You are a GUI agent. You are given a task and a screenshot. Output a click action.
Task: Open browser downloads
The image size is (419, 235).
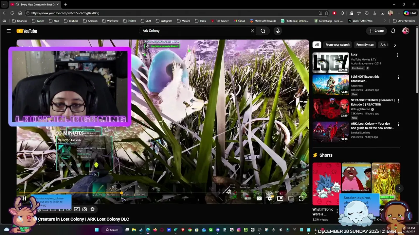coord(374,13)
